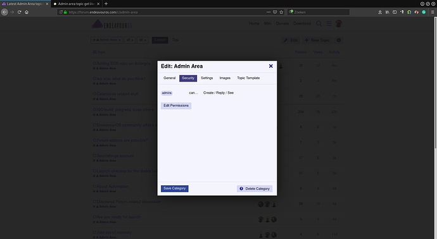This screenshot has width=437, height=239.
Task: Open the downloads toolbar icon
Action: 380,12
